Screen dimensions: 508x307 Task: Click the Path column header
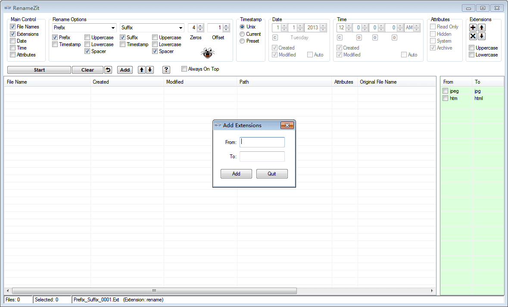[x=284, y=82]
